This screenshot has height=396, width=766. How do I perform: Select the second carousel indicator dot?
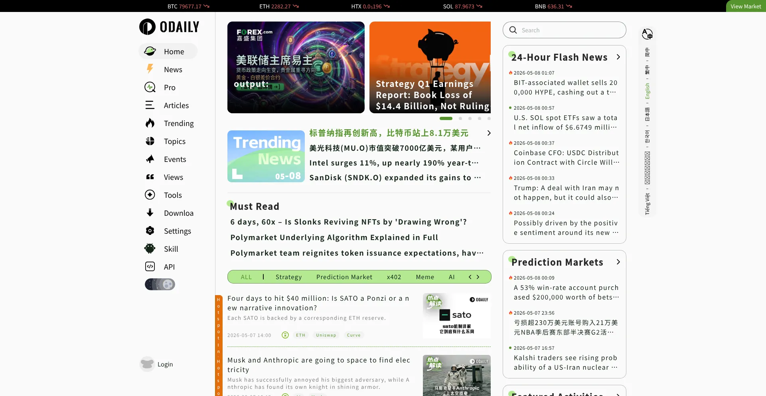click(x=460, y=118)
